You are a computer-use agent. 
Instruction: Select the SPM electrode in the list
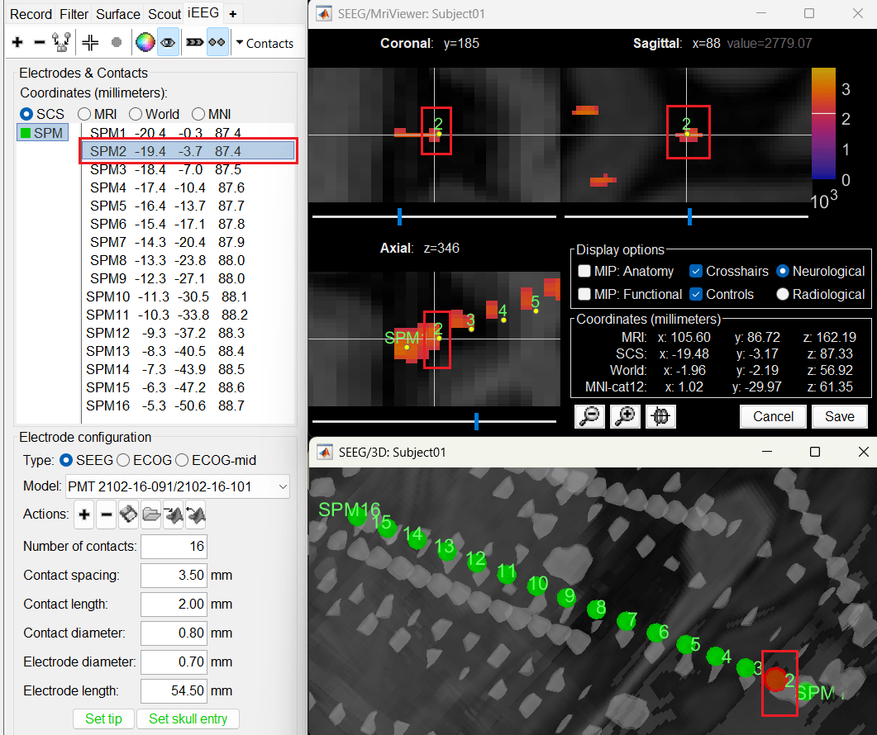(41, 133)
